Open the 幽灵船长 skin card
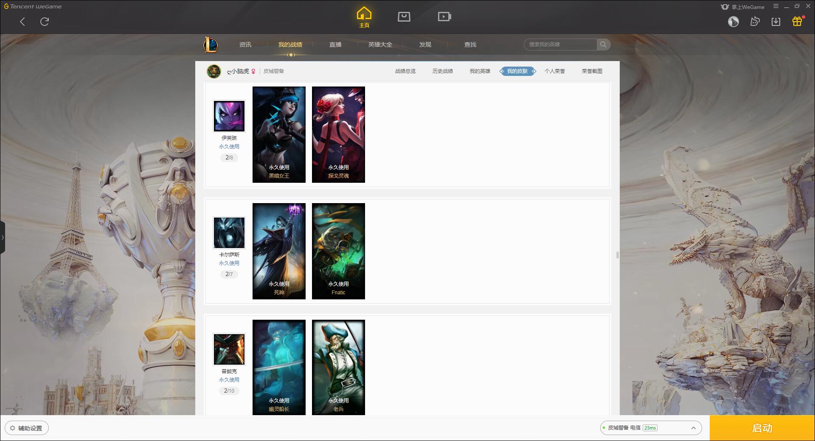This screenshot has width=815, height=441. (279, 367)
